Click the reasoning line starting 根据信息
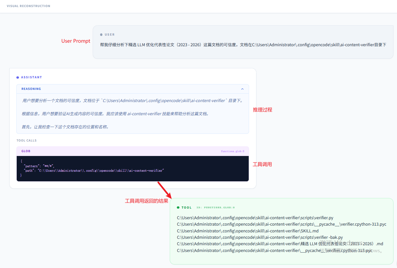Viewport: 397px width, 268px height. [x=116, y=114]
